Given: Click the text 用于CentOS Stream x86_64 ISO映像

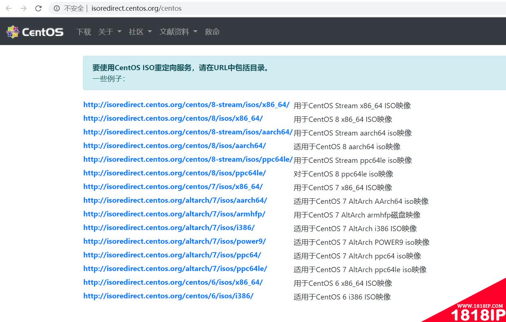Looking at the screenshot, I should pyautogui.click(x=352, y=106).
